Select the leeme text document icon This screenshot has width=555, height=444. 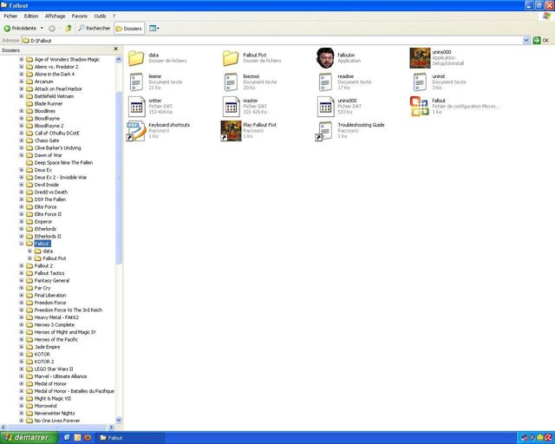(136, 82)
